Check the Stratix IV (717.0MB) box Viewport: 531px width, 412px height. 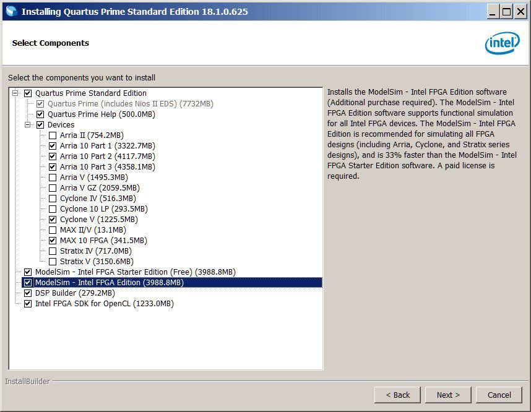(53, 251)
